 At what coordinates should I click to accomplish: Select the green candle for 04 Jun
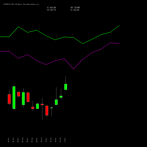(x=23, y=98)
